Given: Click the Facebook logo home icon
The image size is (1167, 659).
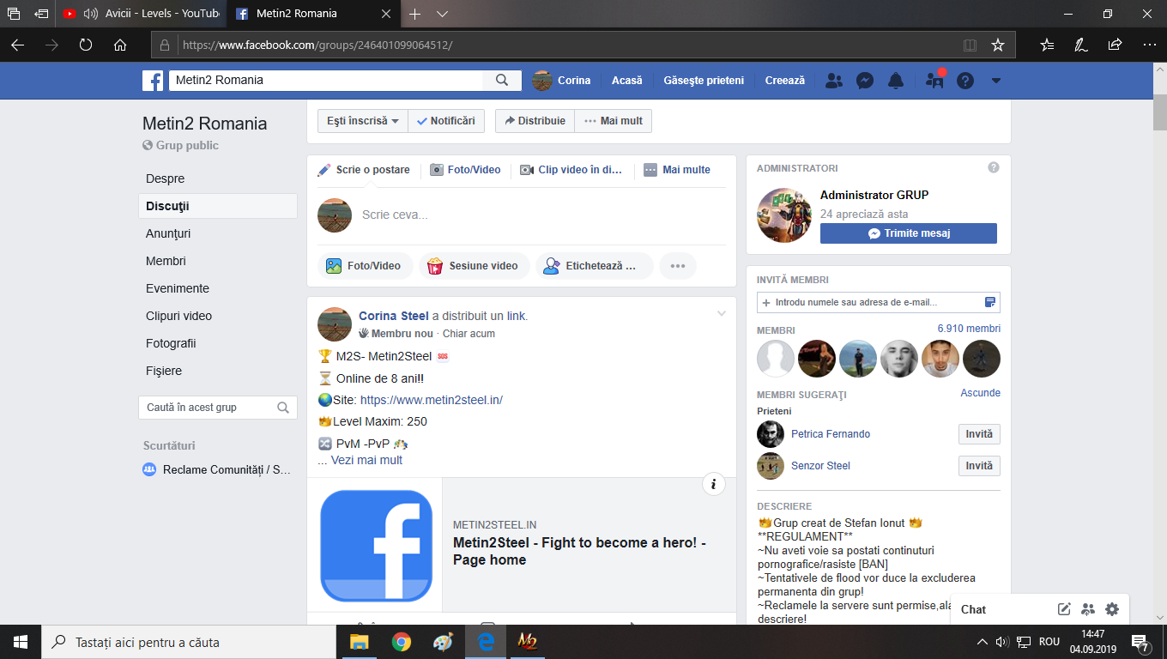Looking at the screenshot, I should click(x=153, y=81).
